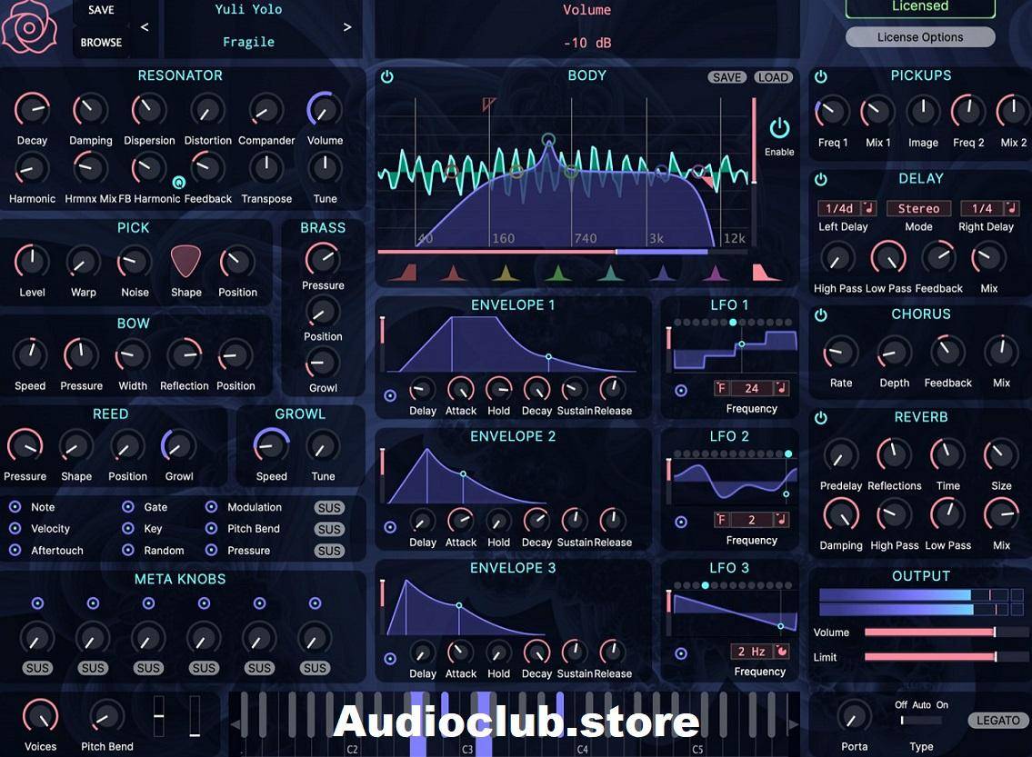This screenshot has width=1032, height=757.
Task: Toggle the Delay power icon
Action: click(821, 180)
